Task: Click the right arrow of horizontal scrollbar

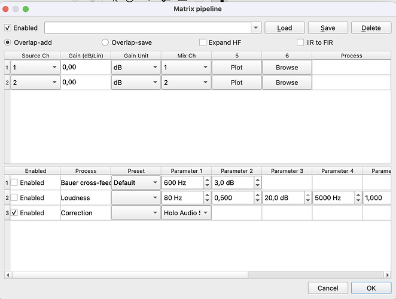Action: [387, 274]
